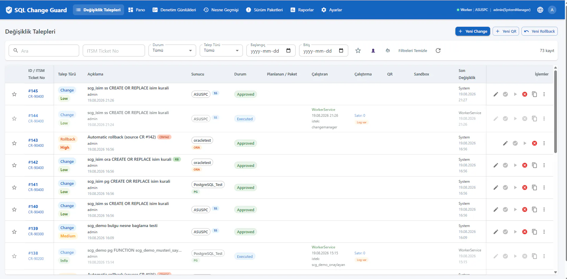Edit request #139 pencil icon
The width and height of the screenshot is (567, 279).
coord(496,232)
